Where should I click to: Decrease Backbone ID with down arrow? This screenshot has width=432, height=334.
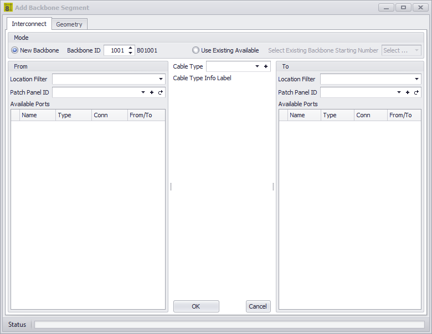tap(130, 53)
